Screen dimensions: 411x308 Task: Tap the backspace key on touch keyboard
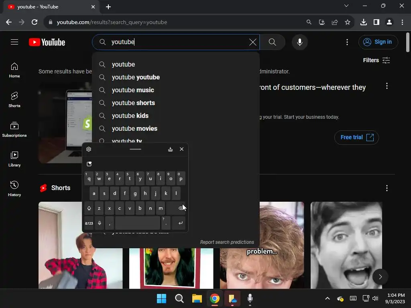tap(176, 208)
